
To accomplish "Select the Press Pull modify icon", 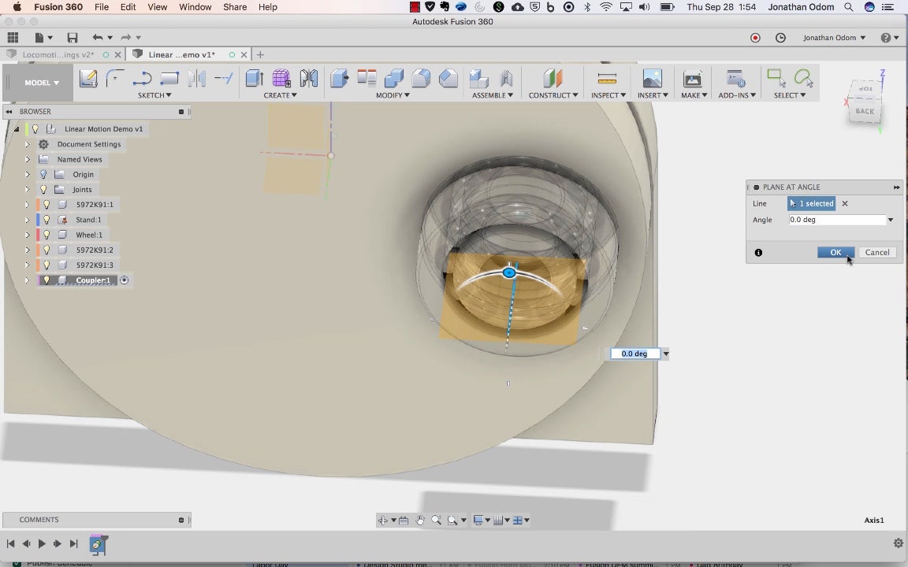I will tap(340, 78).
